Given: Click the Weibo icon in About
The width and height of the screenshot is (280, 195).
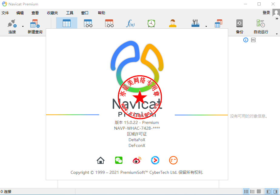Looking at the screenshot, I should coord(137,160).
